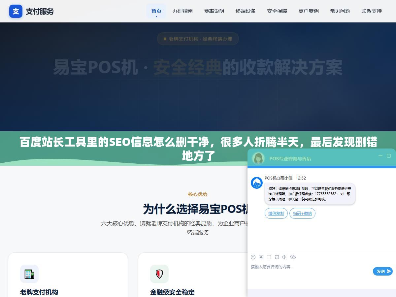
Task: Click the rating flower icon in chat toolbar
Action: click(x=277, y=257)
